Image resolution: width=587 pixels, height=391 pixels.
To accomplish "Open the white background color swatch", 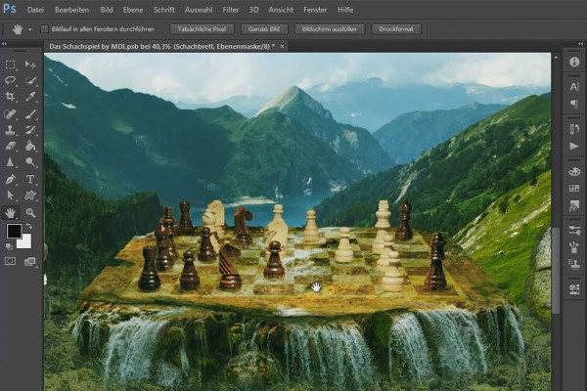I will coord(25,241).
